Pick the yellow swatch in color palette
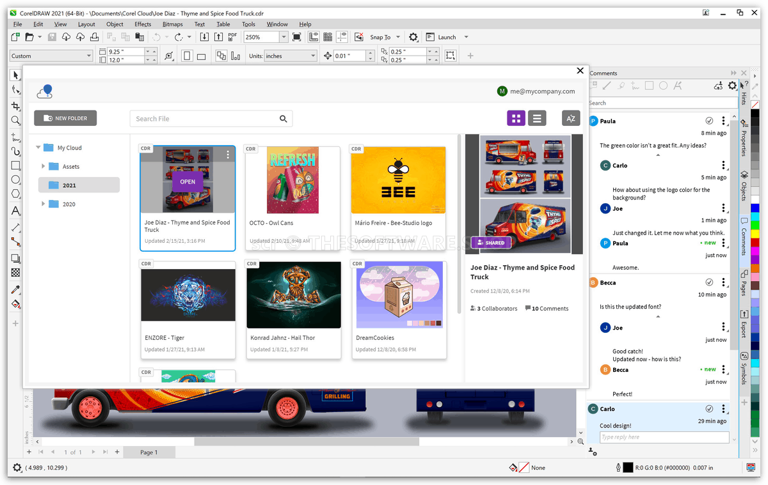 (755, 233)
